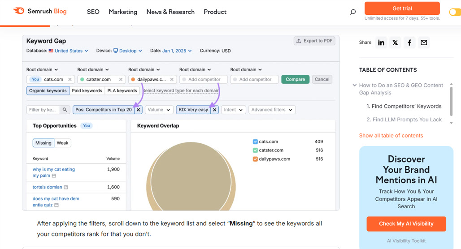
Task: Open the Intent filter dropdown
Action: coord(234,110)
